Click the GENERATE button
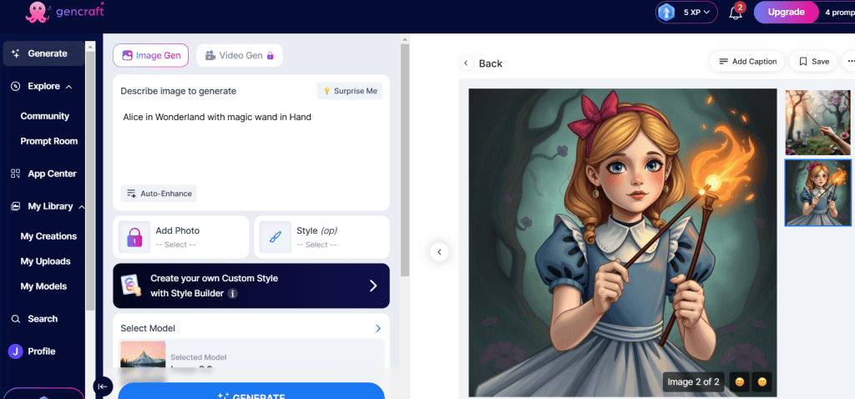 pyautogui.click(x=251, y=391)
